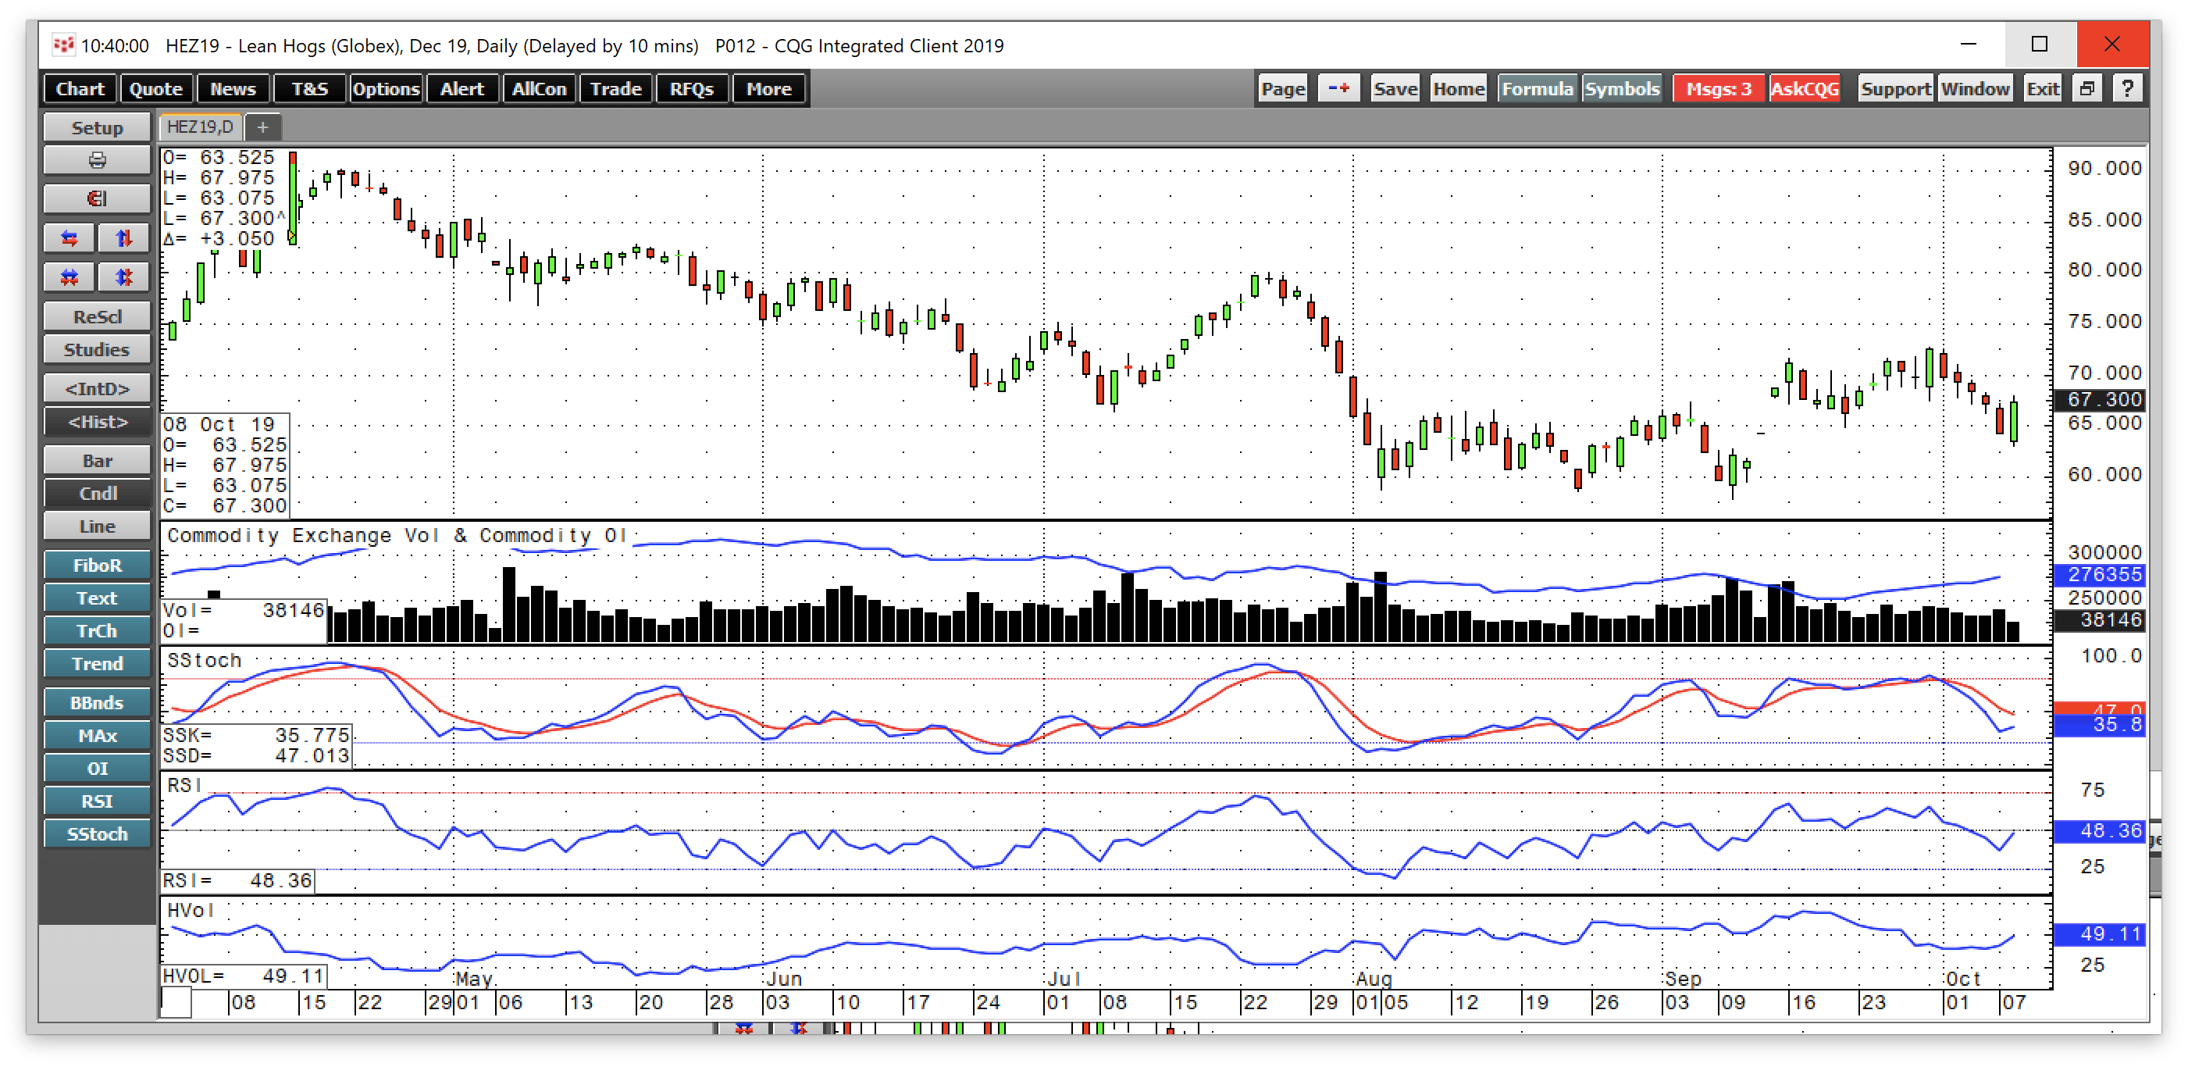
Task: Click the horizontal compress arrows icon
Action: click(69, 277)
